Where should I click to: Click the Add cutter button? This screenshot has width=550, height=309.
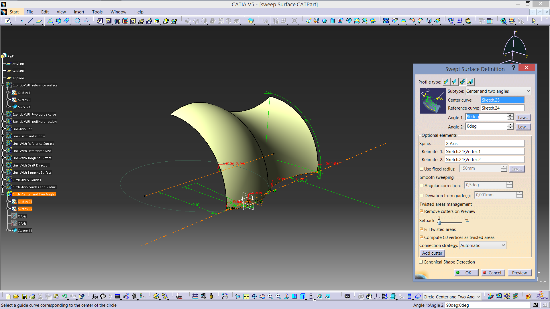[432, 253]
